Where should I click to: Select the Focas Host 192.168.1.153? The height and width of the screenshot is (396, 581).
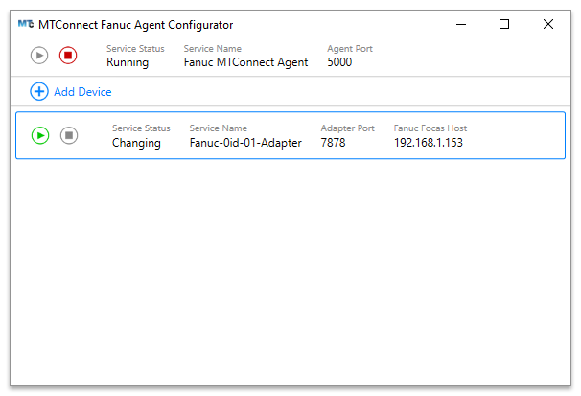coord(429,143)
